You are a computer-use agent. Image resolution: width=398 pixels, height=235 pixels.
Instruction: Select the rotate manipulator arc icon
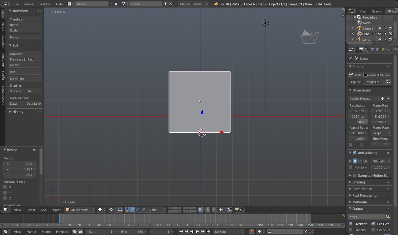coord(138,210)
